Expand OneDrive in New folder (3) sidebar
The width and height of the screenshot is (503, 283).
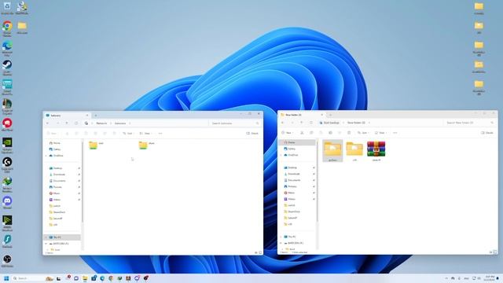281,155
